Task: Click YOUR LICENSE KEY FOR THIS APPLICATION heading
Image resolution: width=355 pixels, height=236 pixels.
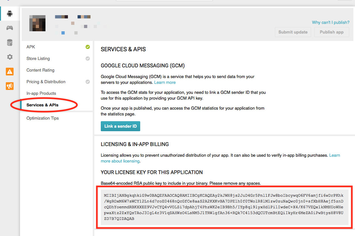Action: 152,172
